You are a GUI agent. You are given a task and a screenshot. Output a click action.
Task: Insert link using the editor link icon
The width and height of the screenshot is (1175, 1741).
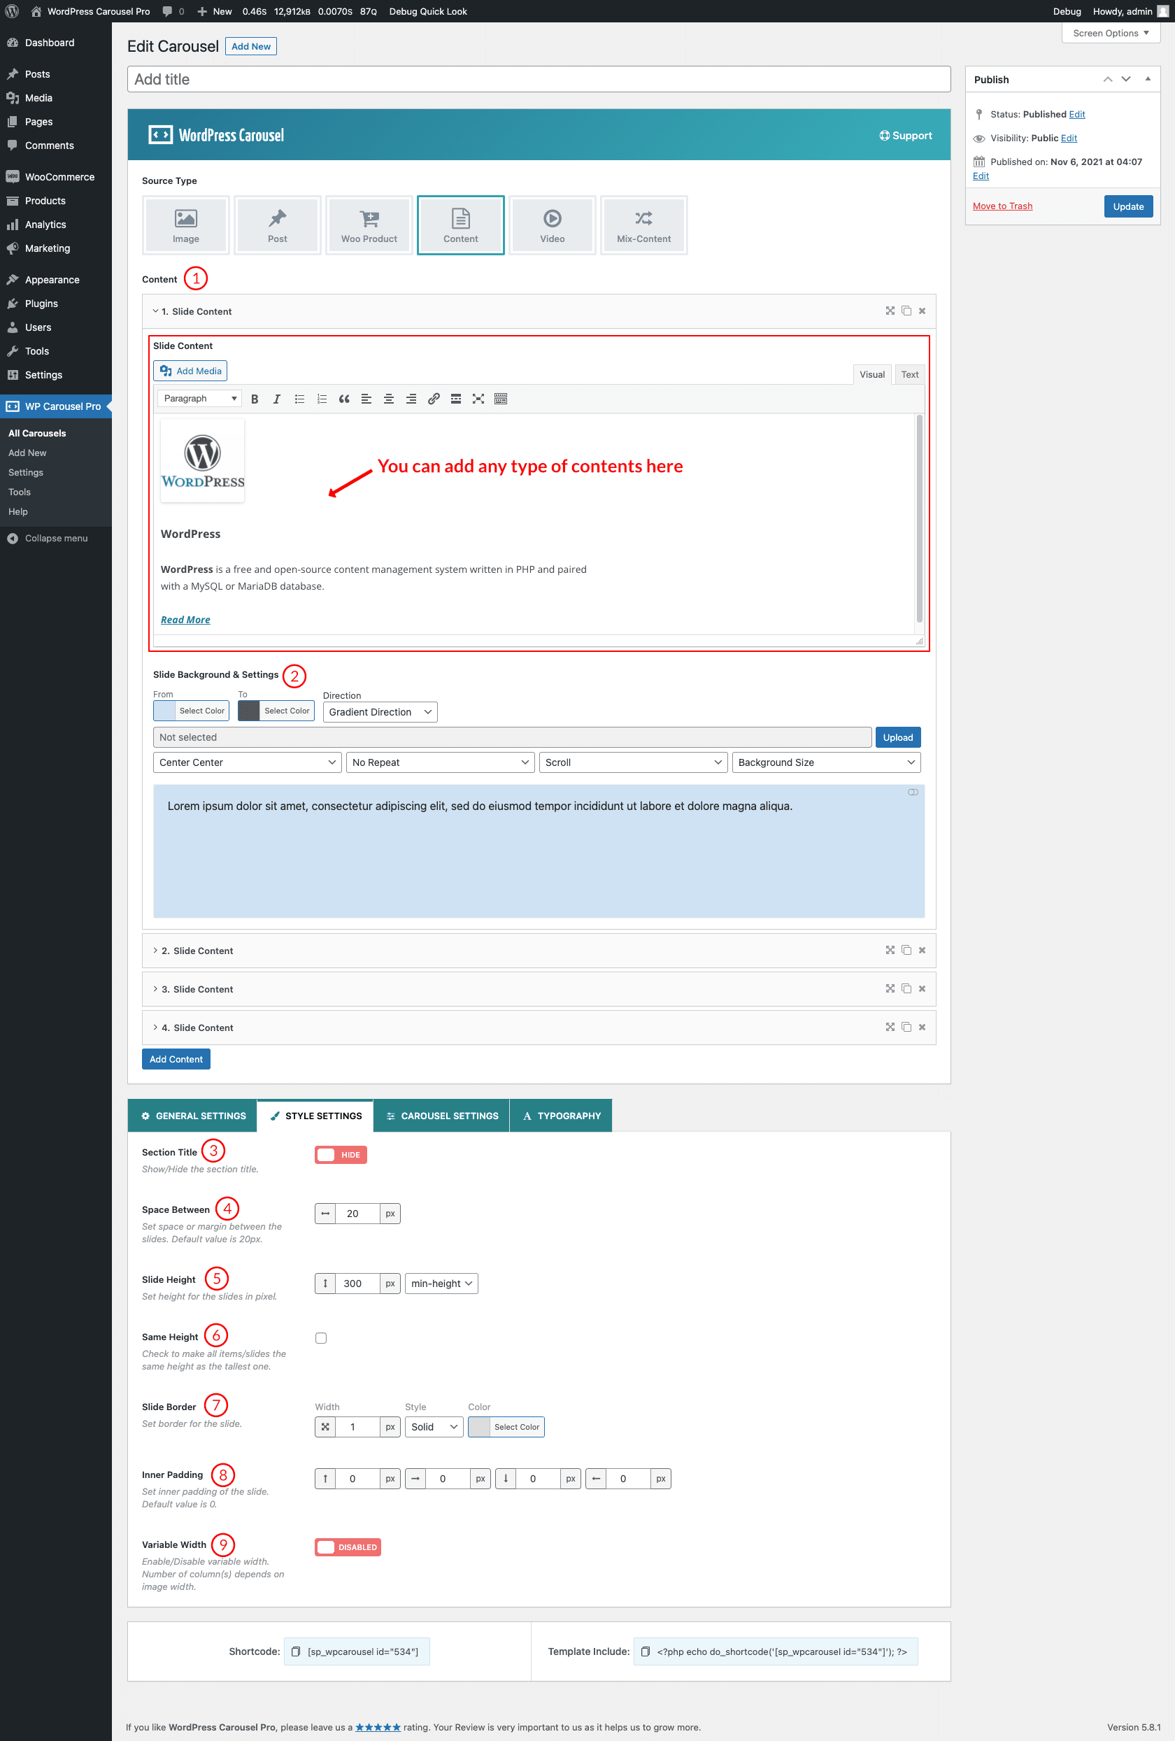coord(433,399)
